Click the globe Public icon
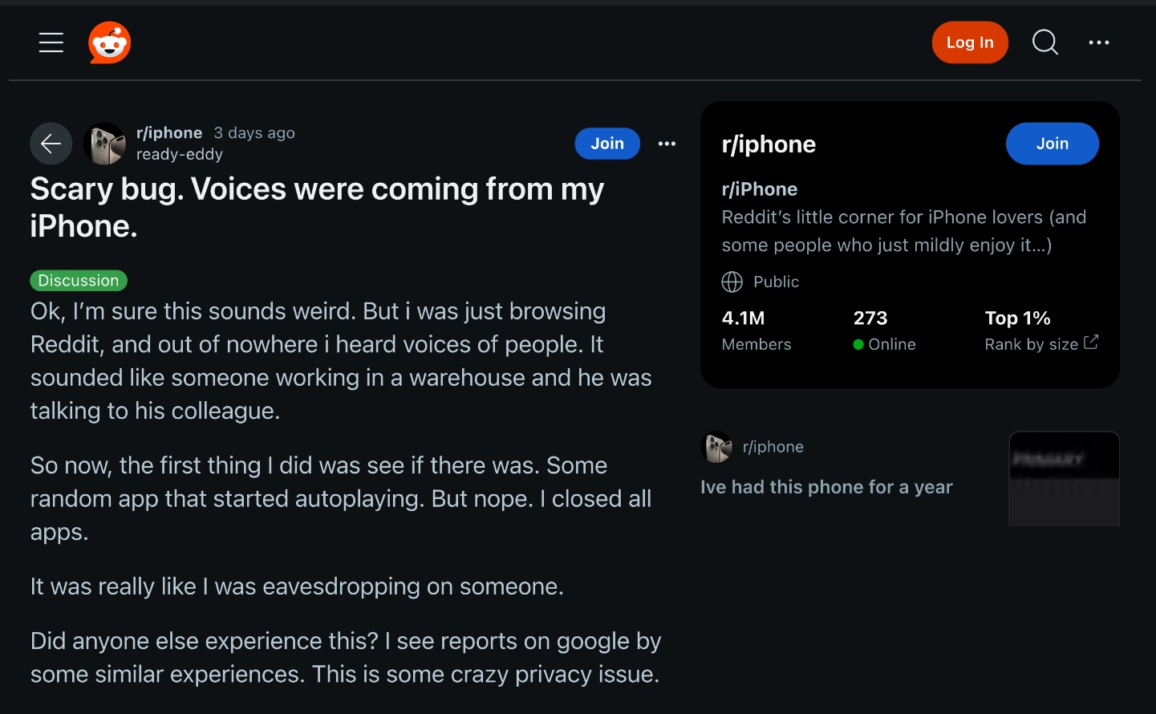Image resolution: width=1156 pixels, height=714 pixels. pyautogui.click(x=732, y=282)
